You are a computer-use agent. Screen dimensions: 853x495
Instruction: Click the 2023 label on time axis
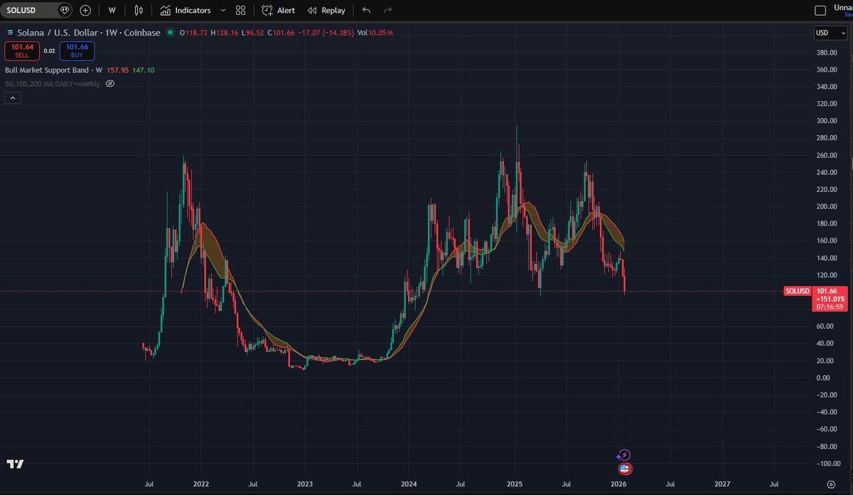(305, 484)
